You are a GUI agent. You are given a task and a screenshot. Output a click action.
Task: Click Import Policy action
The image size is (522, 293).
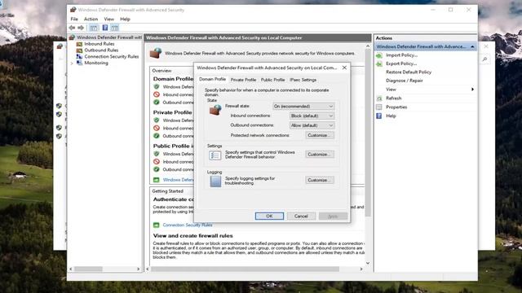pos(401,55)
